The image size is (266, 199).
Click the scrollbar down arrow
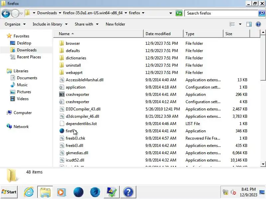(x=263, y=164)
